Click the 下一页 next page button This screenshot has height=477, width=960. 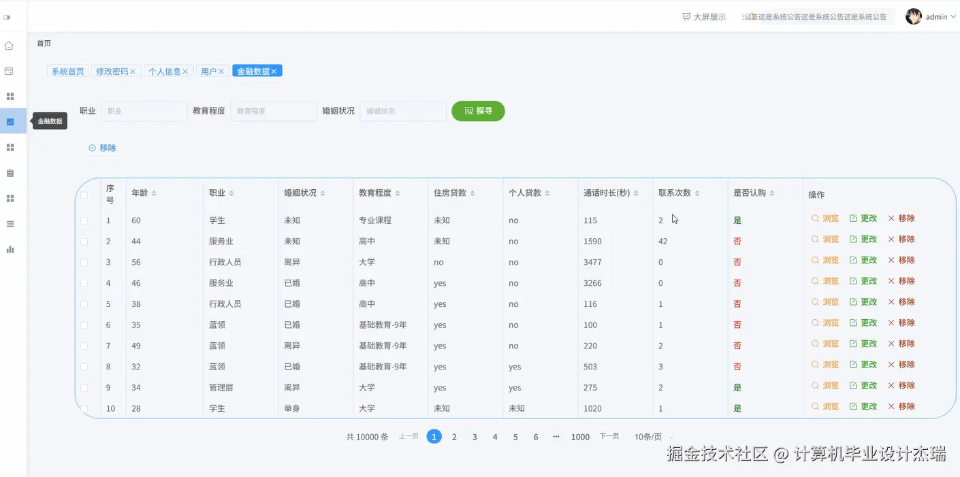coord(609,436)
